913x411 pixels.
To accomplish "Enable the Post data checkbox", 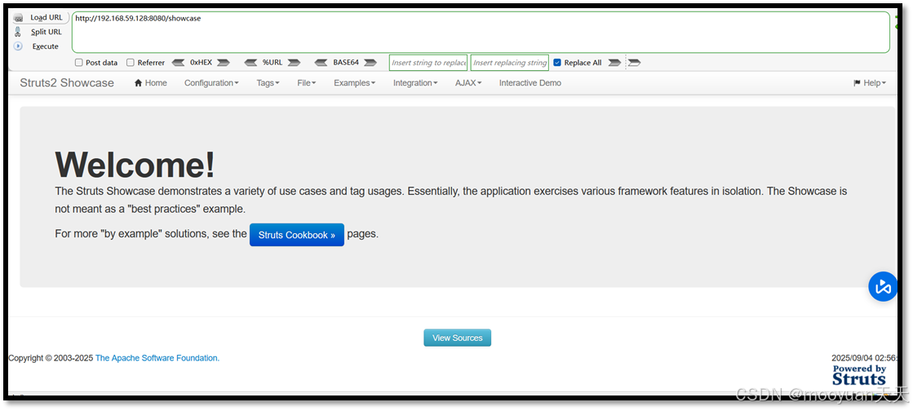I will click(78, 62).
